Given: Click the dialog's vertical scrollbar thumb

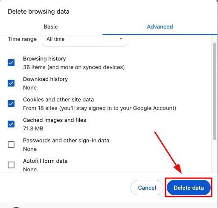Looking at the screenshot, I should (215, 91).
